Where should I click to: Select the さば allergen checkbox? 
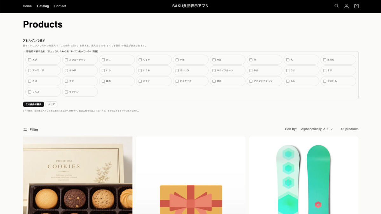(30, 81)
